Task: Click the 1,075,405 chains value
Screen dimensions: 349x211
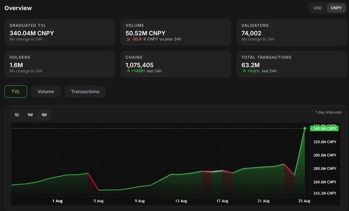Action: click(139, 65)
